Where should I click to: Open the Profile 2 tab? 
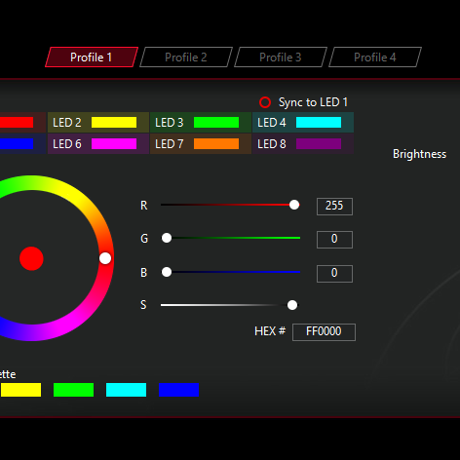[186, 57]
